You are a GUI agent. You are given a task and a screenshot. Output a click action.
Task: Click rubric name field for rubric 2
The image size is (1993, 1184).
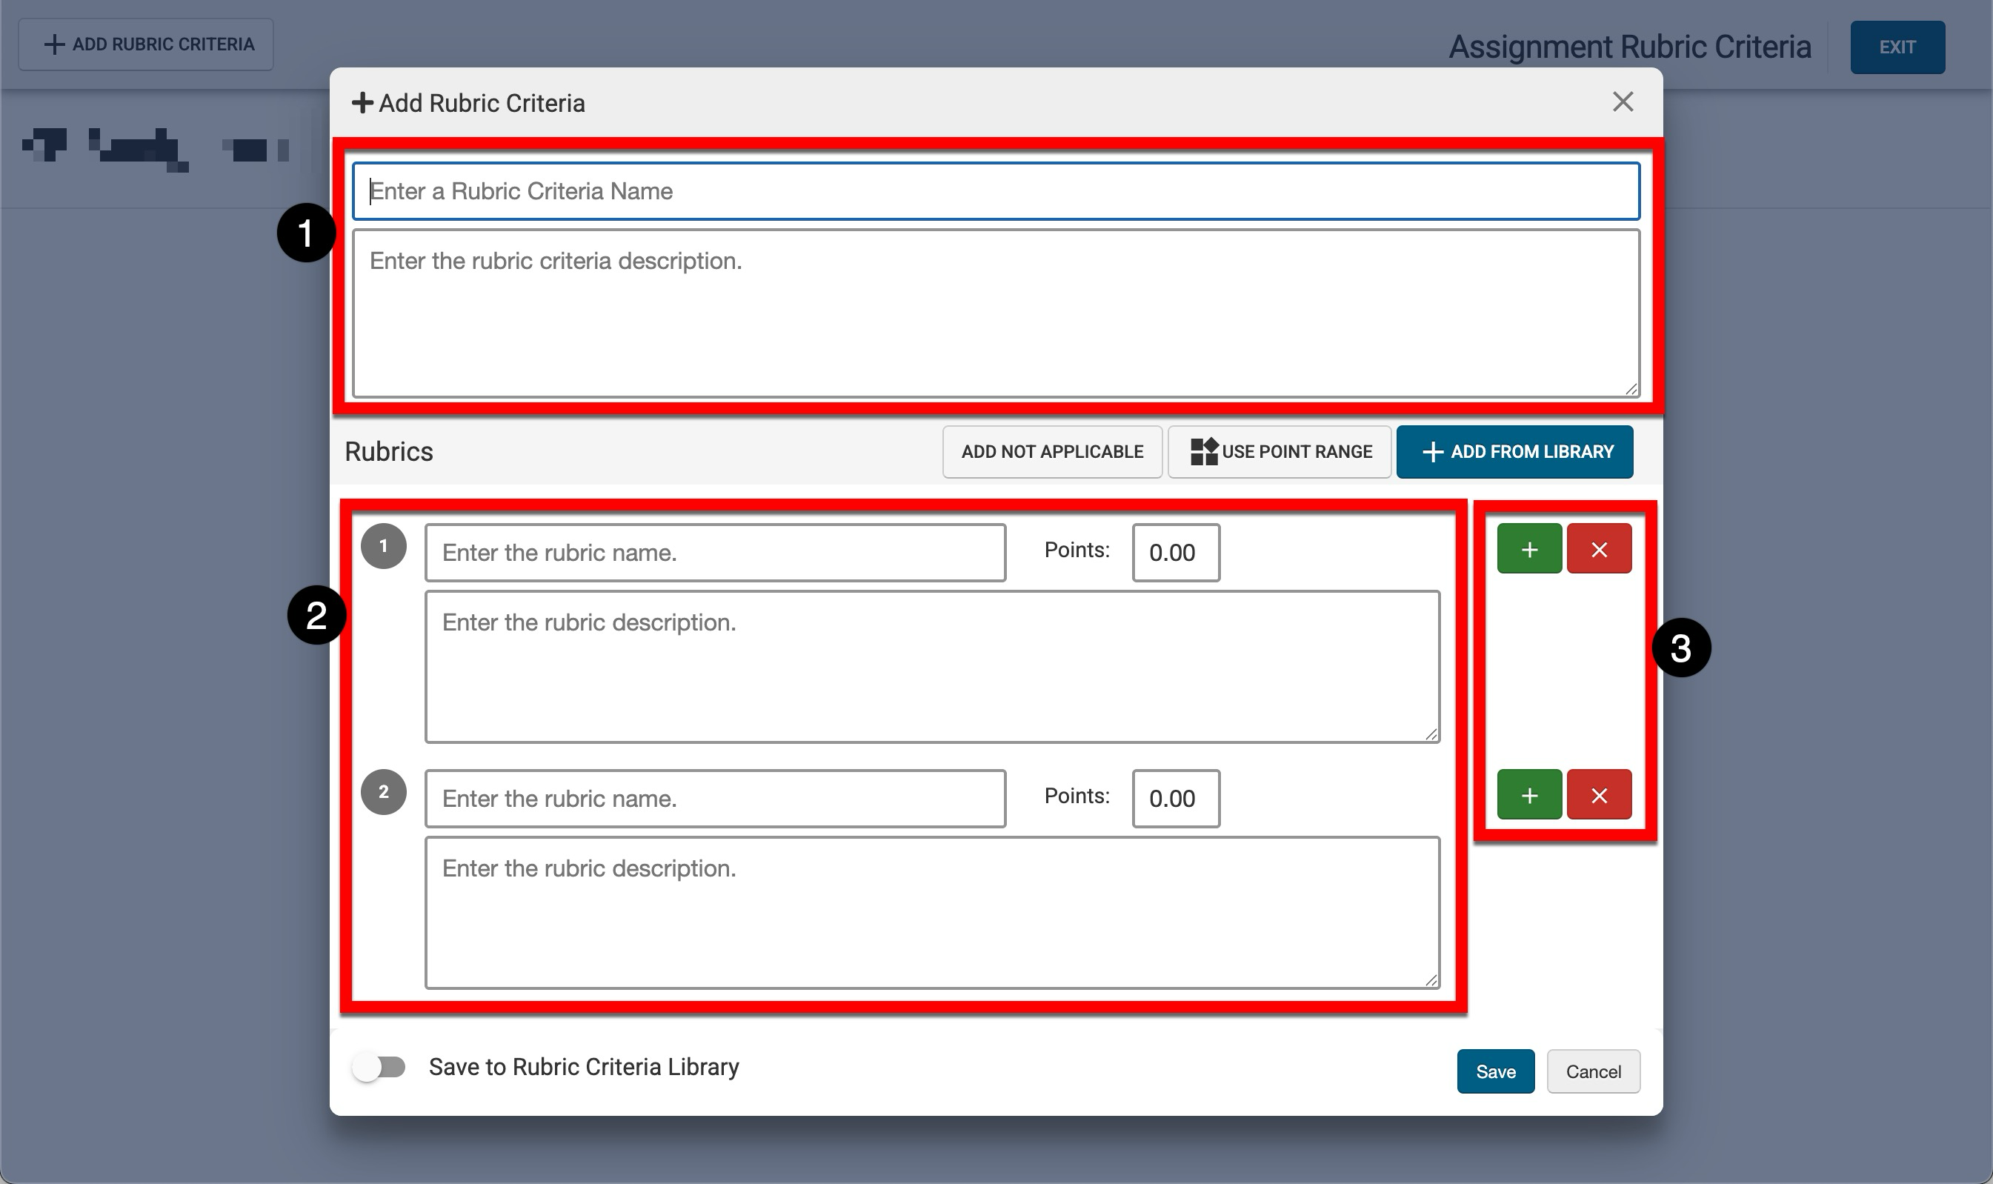click(715, 799)
